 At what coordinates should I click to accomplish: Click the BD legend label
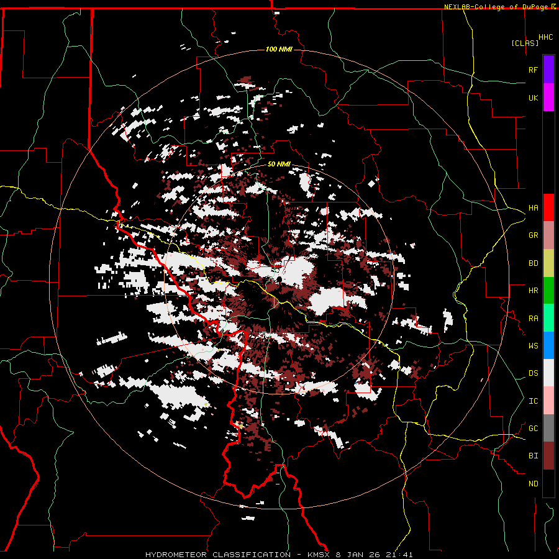pyautogui.click(x=533, y=263)
